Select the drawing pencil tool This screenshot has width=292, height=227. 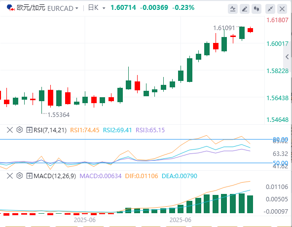click(x=245, y=9)
